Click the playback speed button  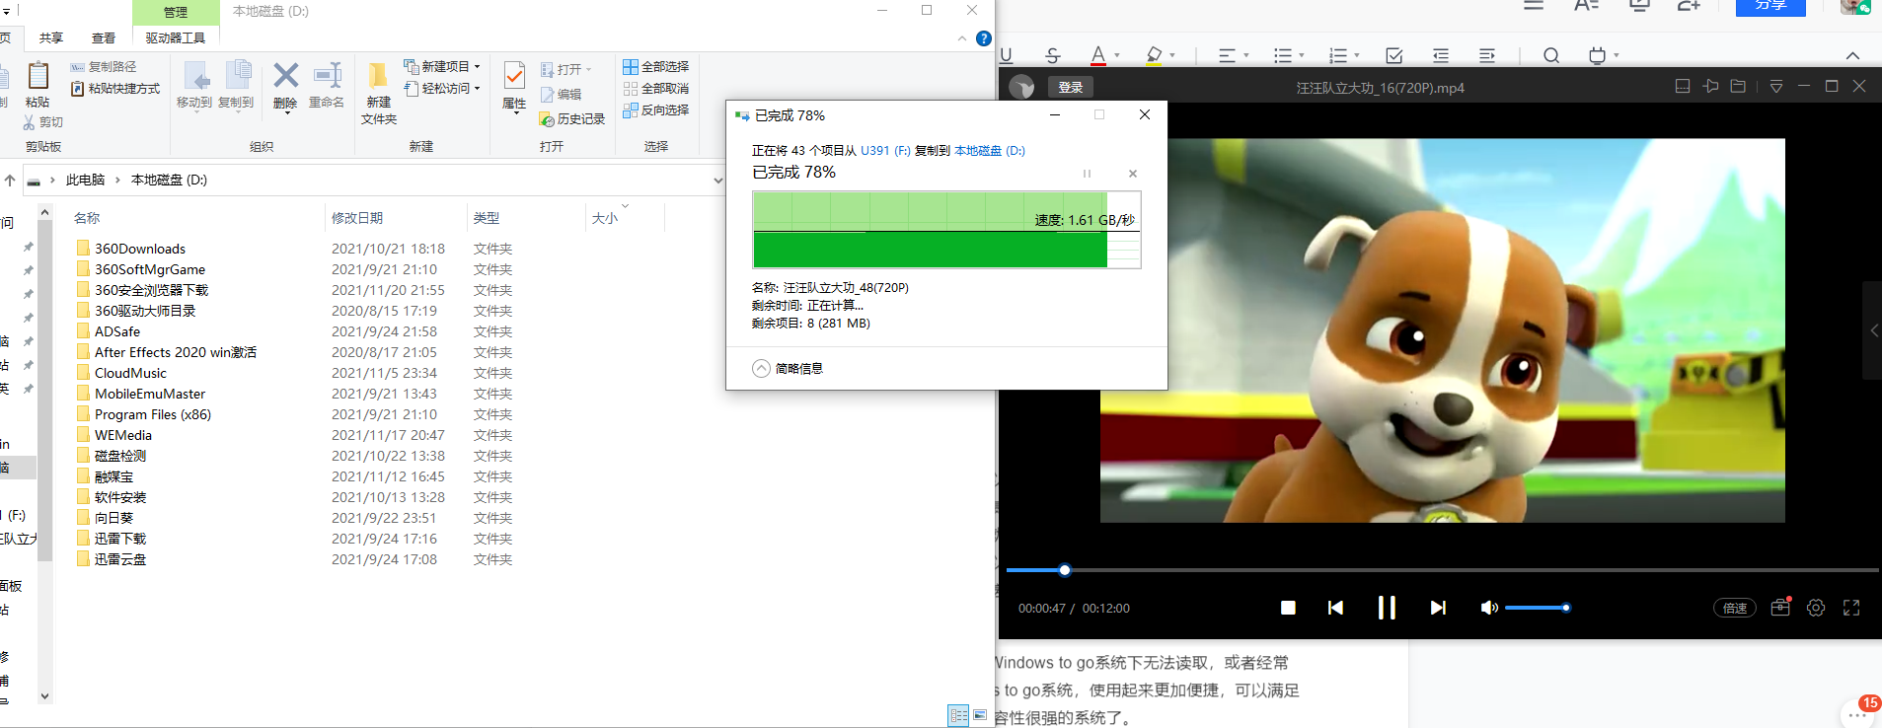click(1735, 608)
